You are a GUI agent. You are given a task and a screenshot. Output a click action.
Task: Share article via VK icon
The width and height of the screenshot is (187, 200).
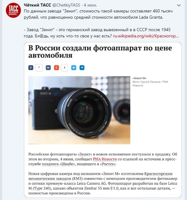(x=48, y=68)
